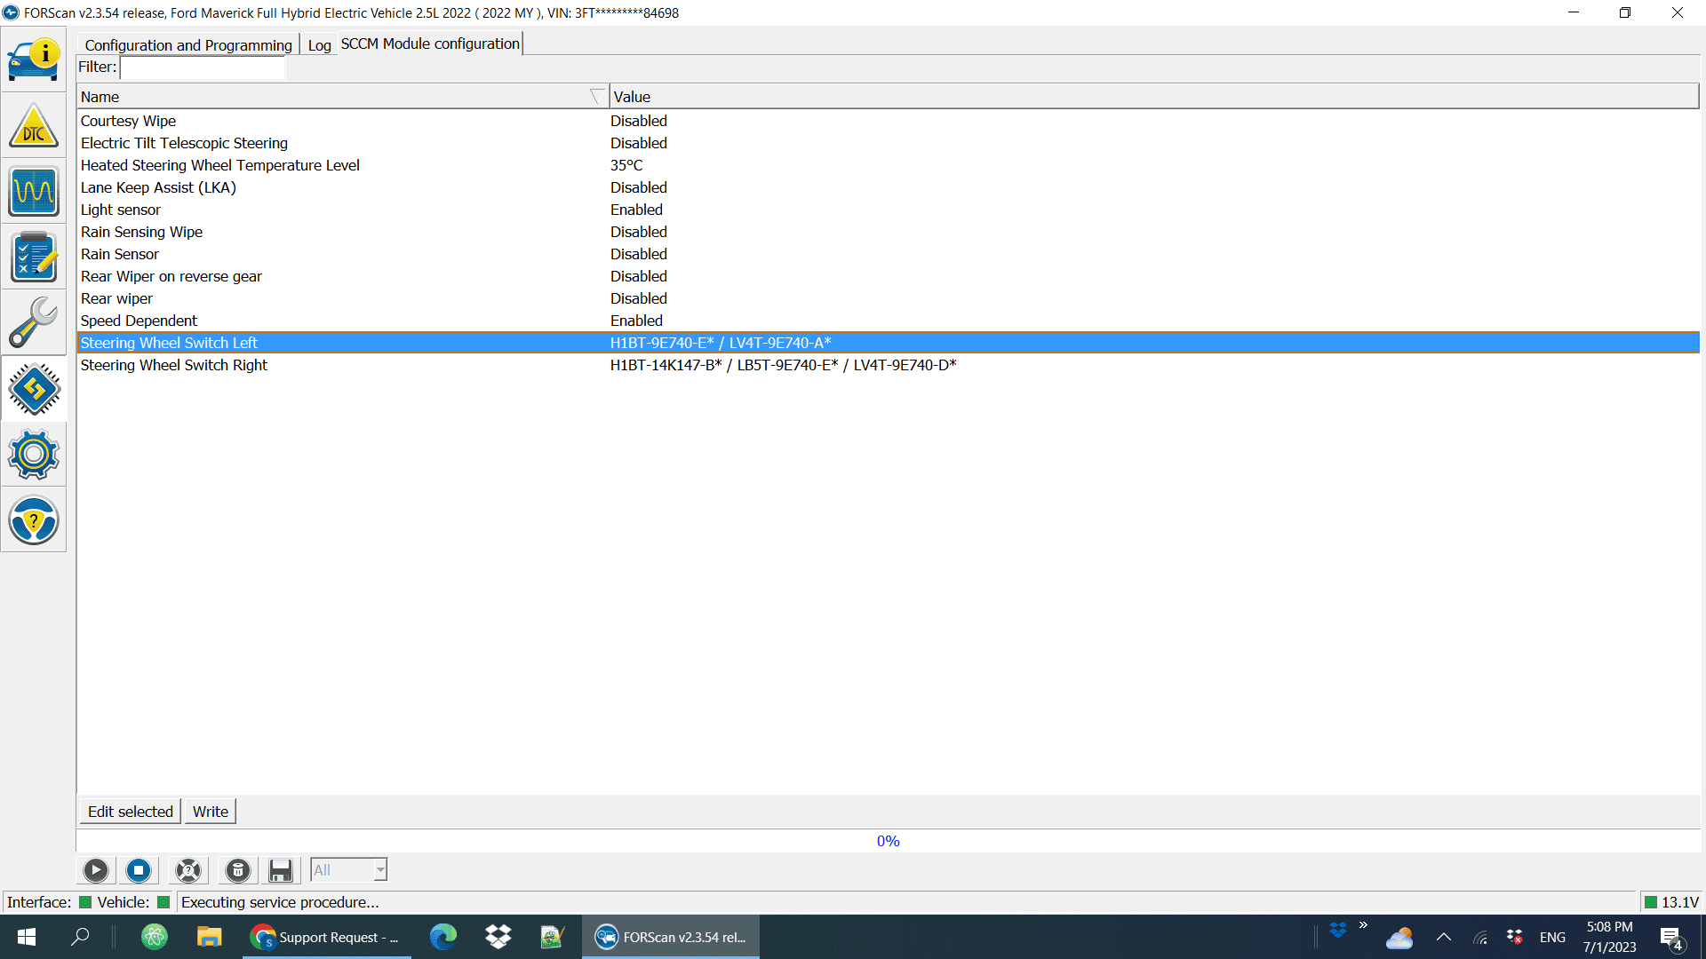The height and width of the screenshot is (959, 1706).
Task: Open Microsoft Edge from taskbar
Action: coord(443,937)
